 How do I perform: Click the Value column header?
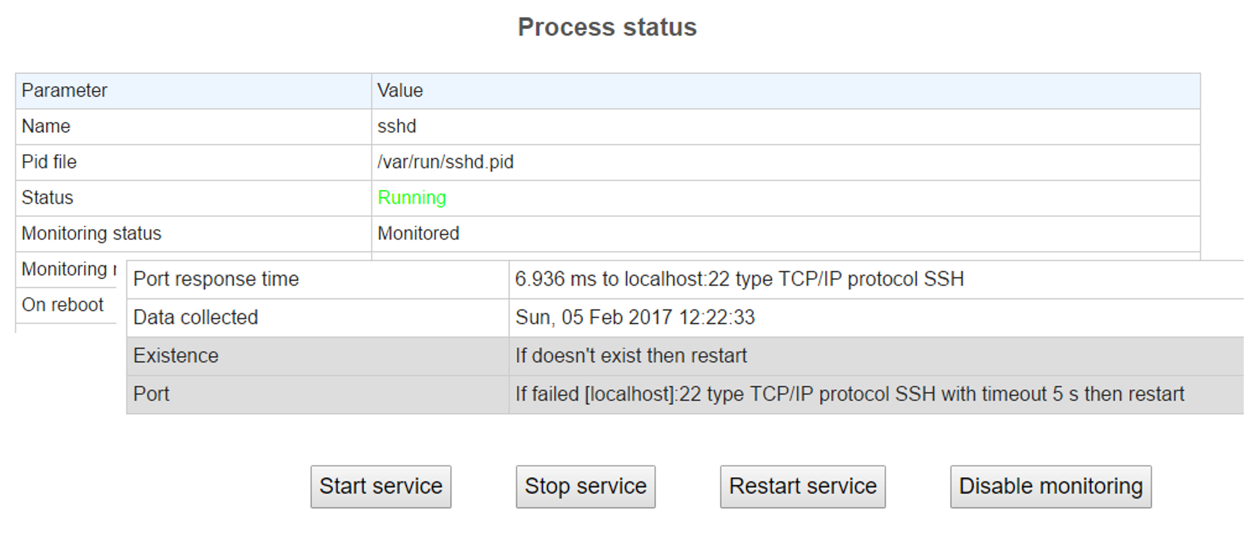(399, 90)
